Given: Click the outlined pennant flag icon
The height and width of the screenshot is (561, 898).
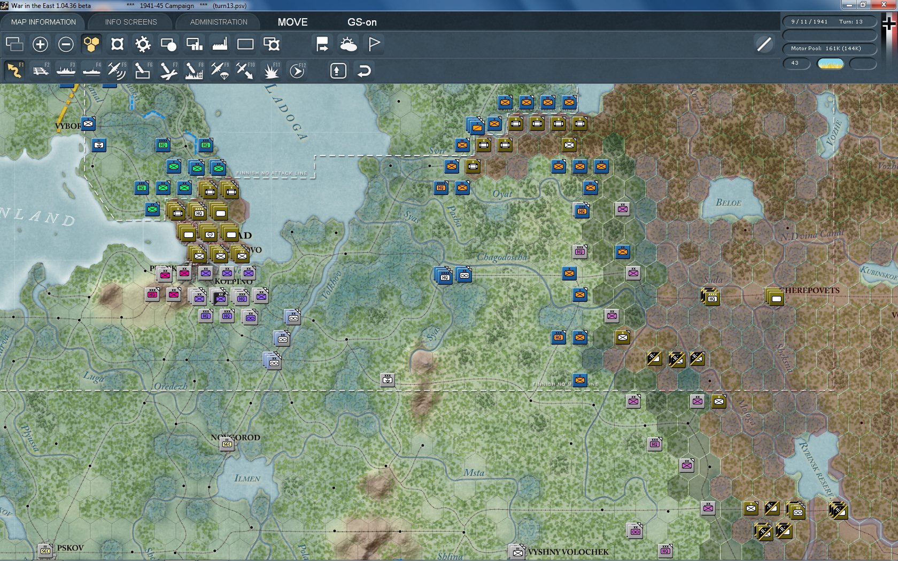Looking at the screenshot, I should click(374, 44).
